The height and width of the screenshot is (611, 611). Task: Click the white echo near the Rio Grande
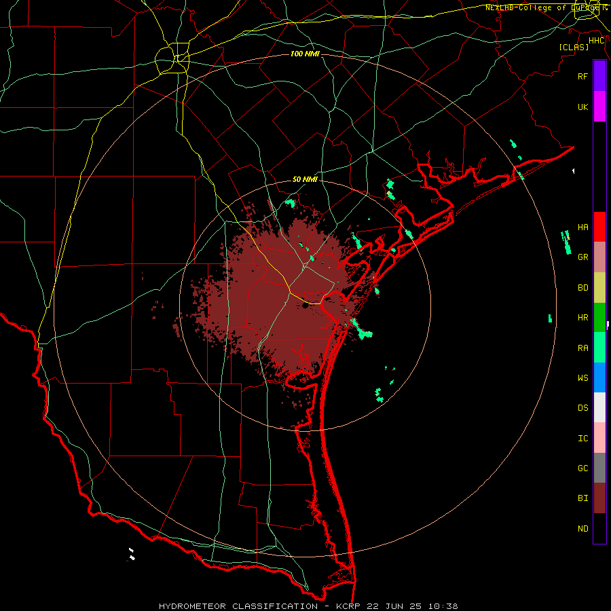tap(132, 554)
